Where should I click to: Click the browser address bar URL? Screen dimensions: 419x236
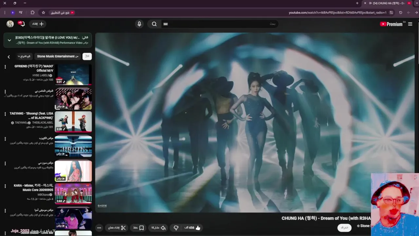pyautogui.click(x=337, y=12)
